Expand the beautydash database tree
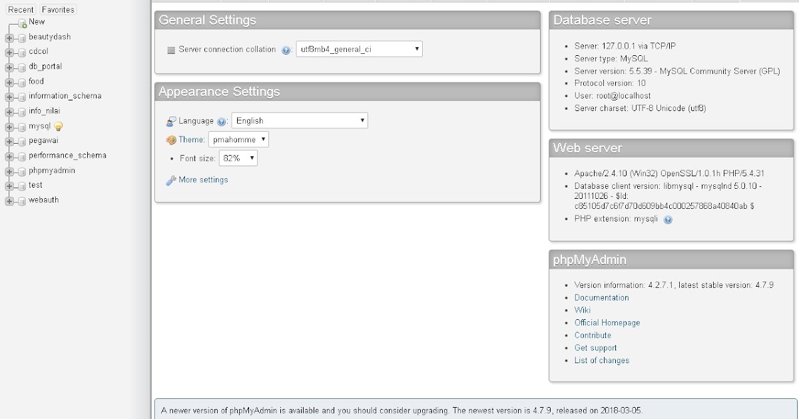799x419 pixels. (9, 37)
